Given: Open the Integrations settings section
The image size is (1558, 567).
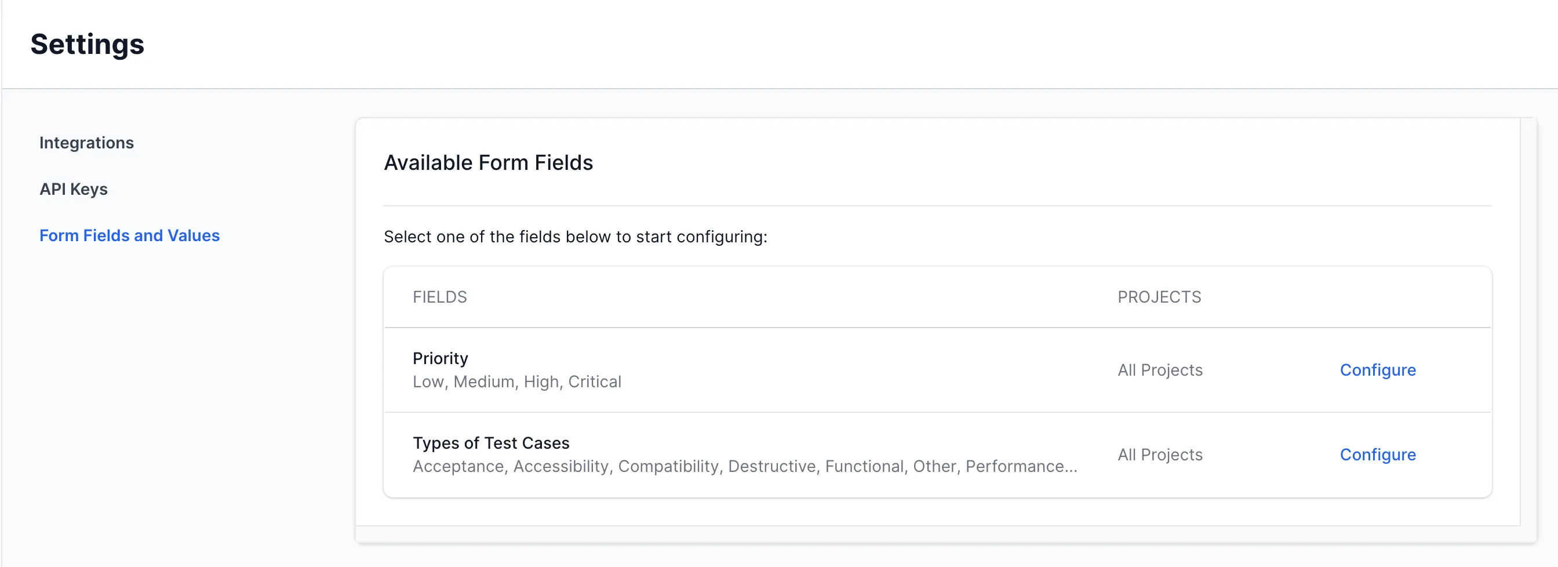Looking at the screenshot, I should coord(86,143).
